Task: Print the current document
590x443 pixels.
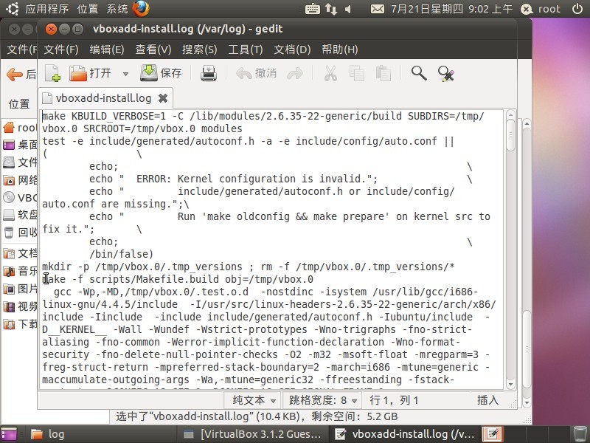Action: (x=209, y=72)
